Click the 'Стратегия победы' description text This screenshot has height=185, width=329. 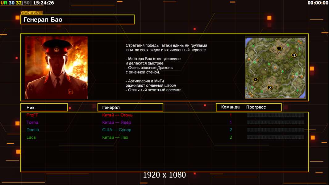pyautogui.click(x=166, y=45)
